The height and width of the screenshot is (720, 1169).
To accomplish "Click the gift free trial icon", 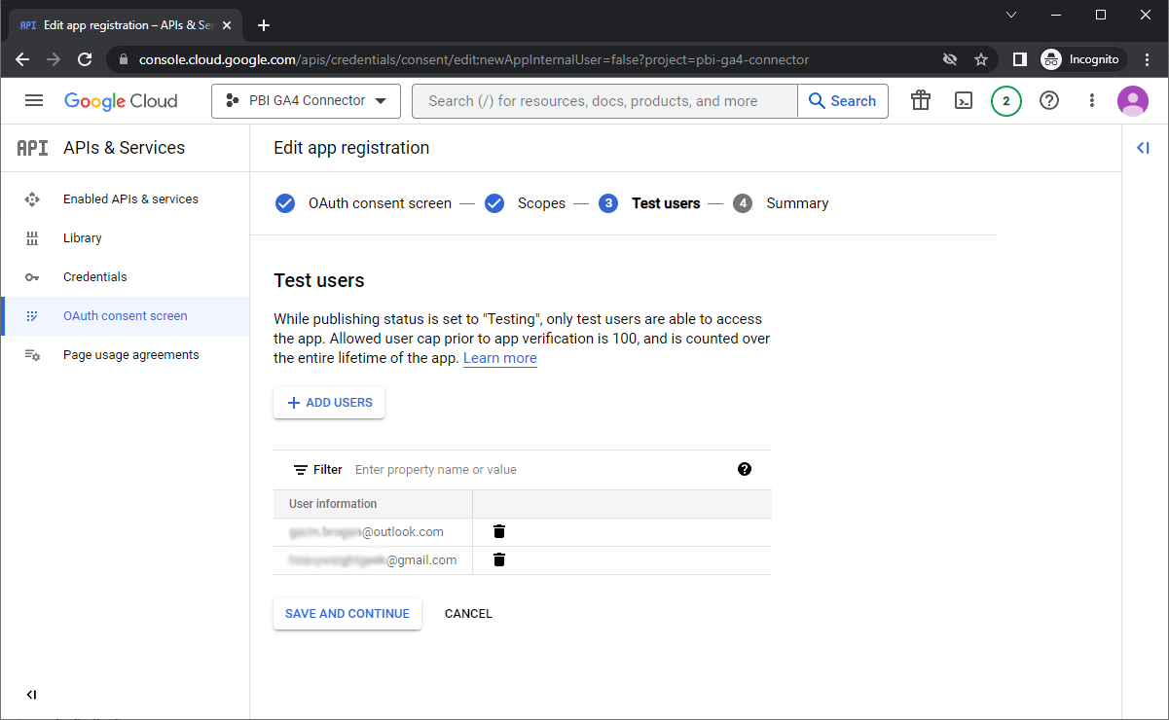I will tap(921, 100).
